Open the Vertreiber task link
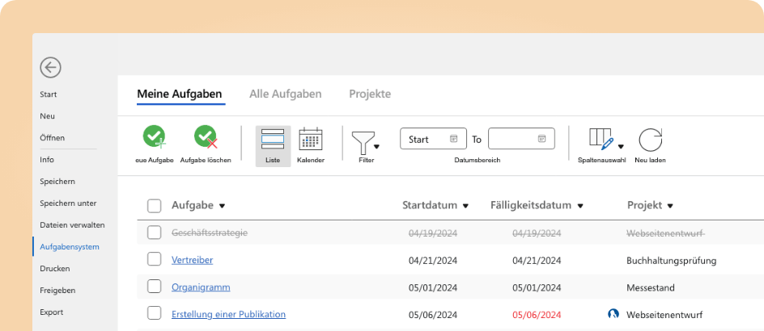Image resolution: width=764 pixels, height=331 pixels. point(192,260)
